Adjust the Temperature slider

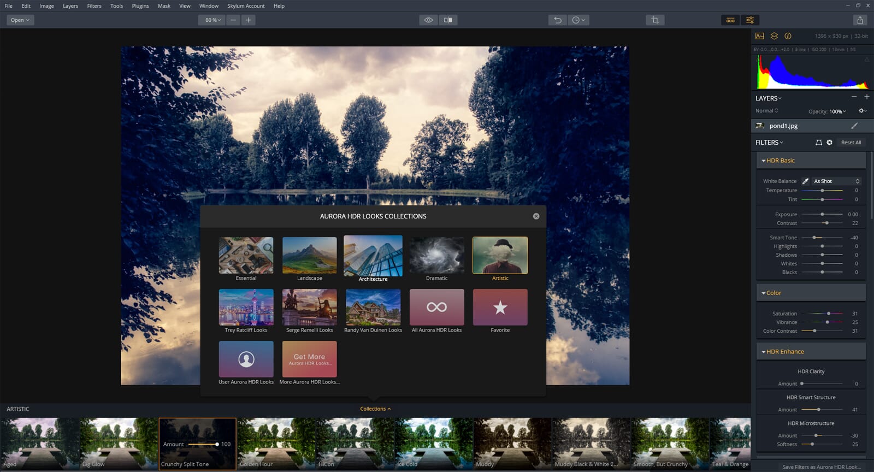click(822, 191)
